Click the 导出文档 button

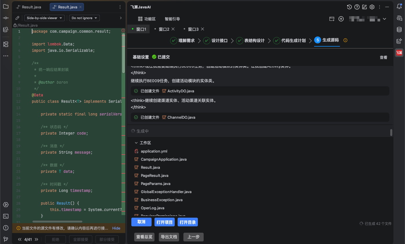tap(169, 237)
